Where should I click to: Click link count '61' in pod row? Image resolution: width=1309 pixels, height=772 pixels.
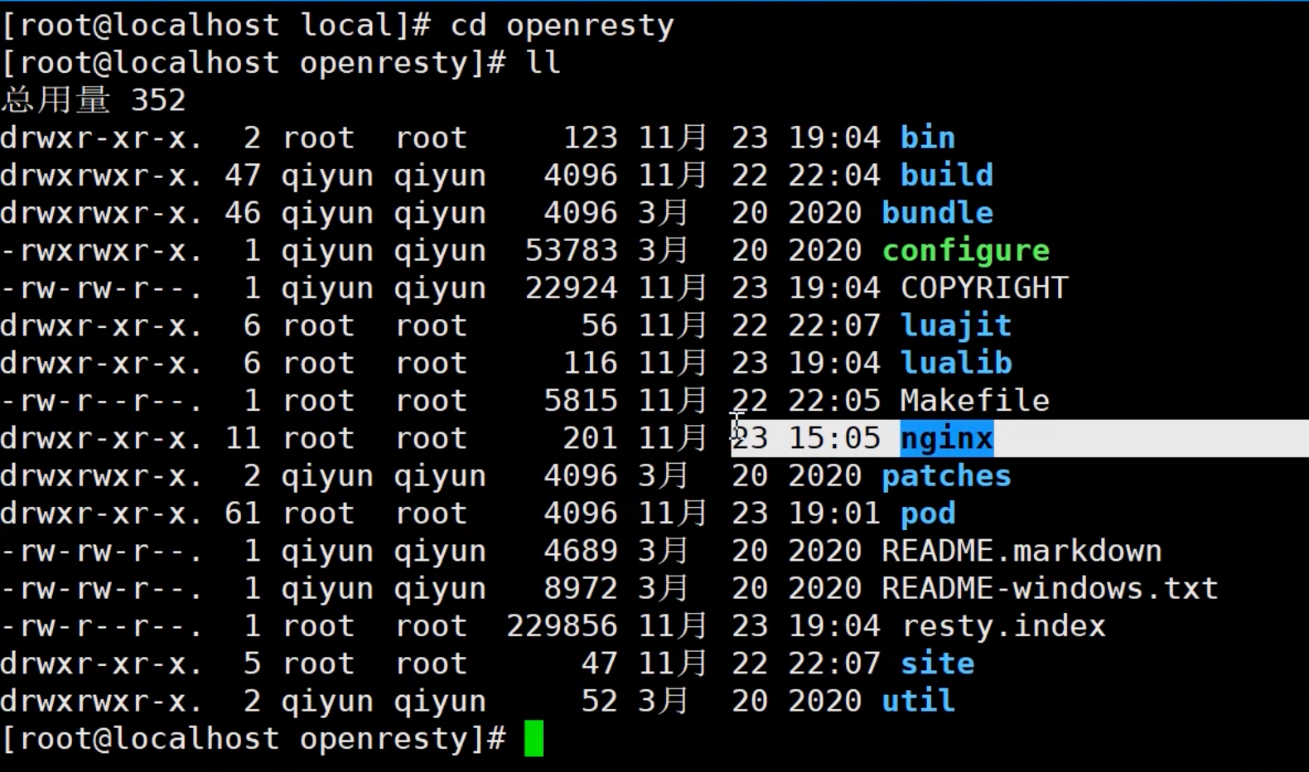(x=243, y=514)
